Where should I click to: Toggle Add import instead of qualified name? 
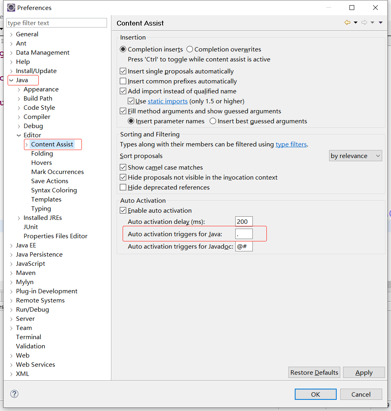(123, 91)
